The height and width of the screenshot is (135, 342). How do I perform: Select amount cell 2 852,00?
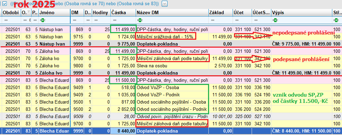point(123,109)
